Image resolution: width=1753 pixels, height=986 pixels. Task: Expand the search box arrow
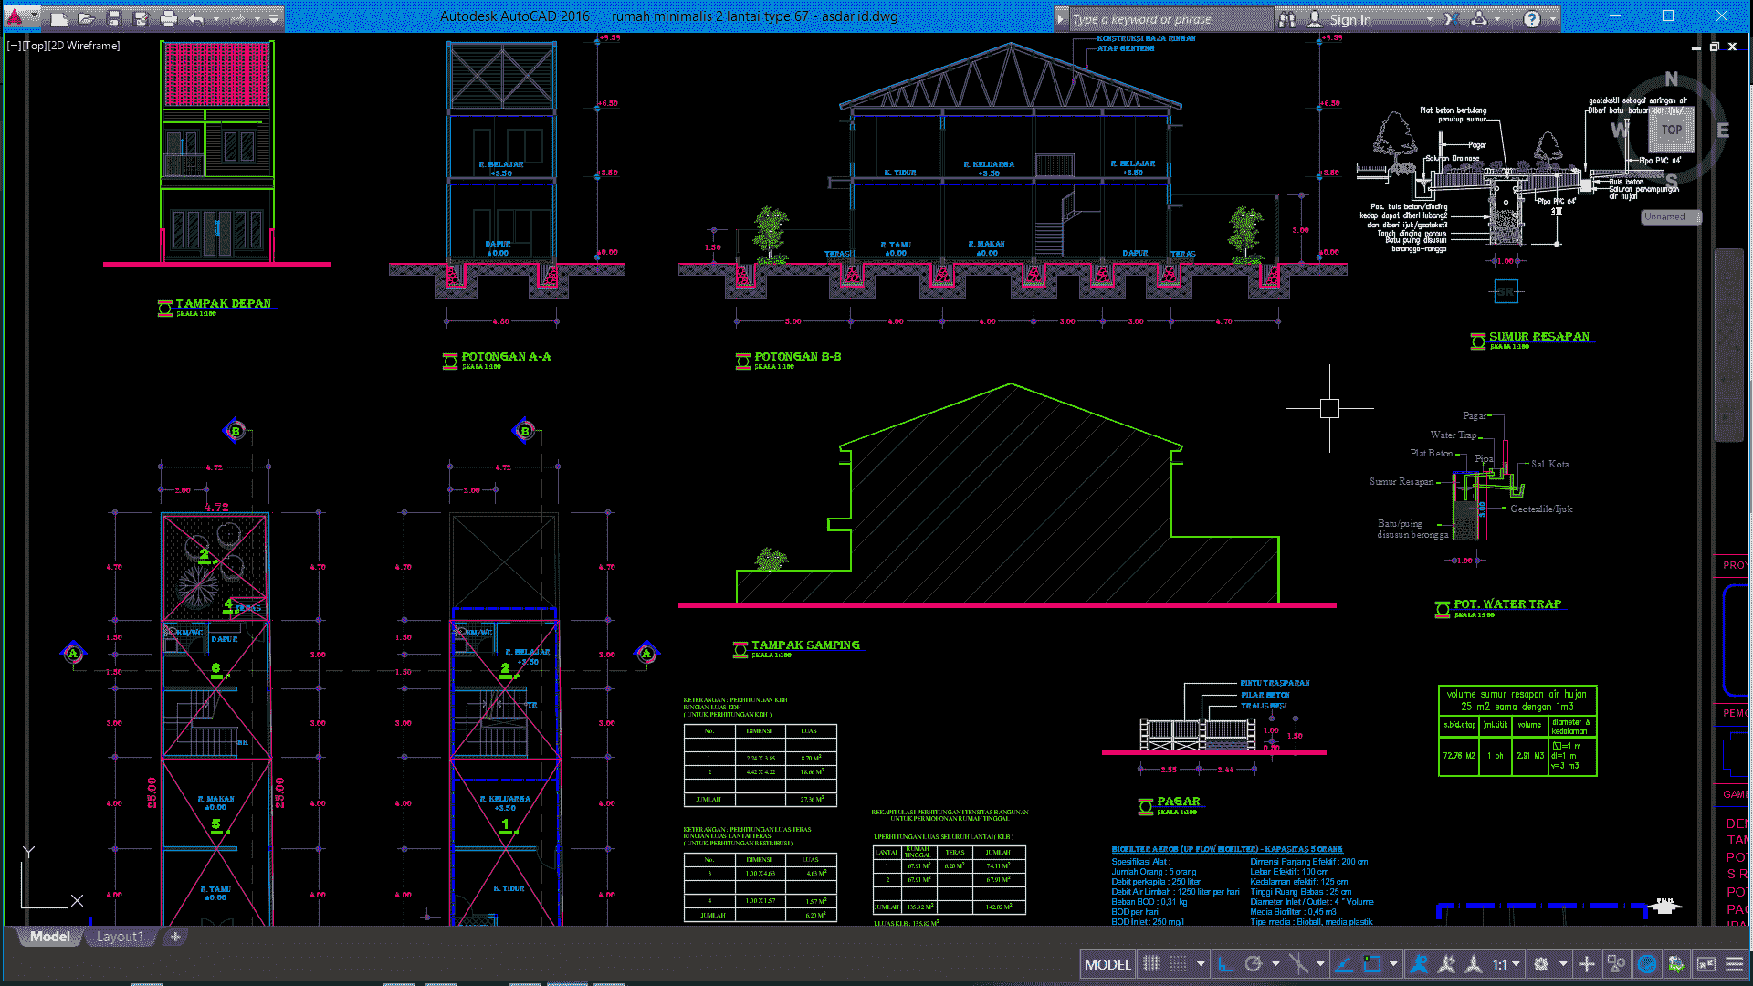(x=1060, y=19)
